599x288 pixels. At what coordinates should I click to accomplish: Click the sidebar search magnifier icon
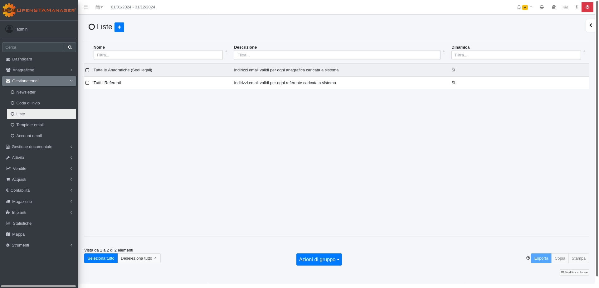point(70,47)
